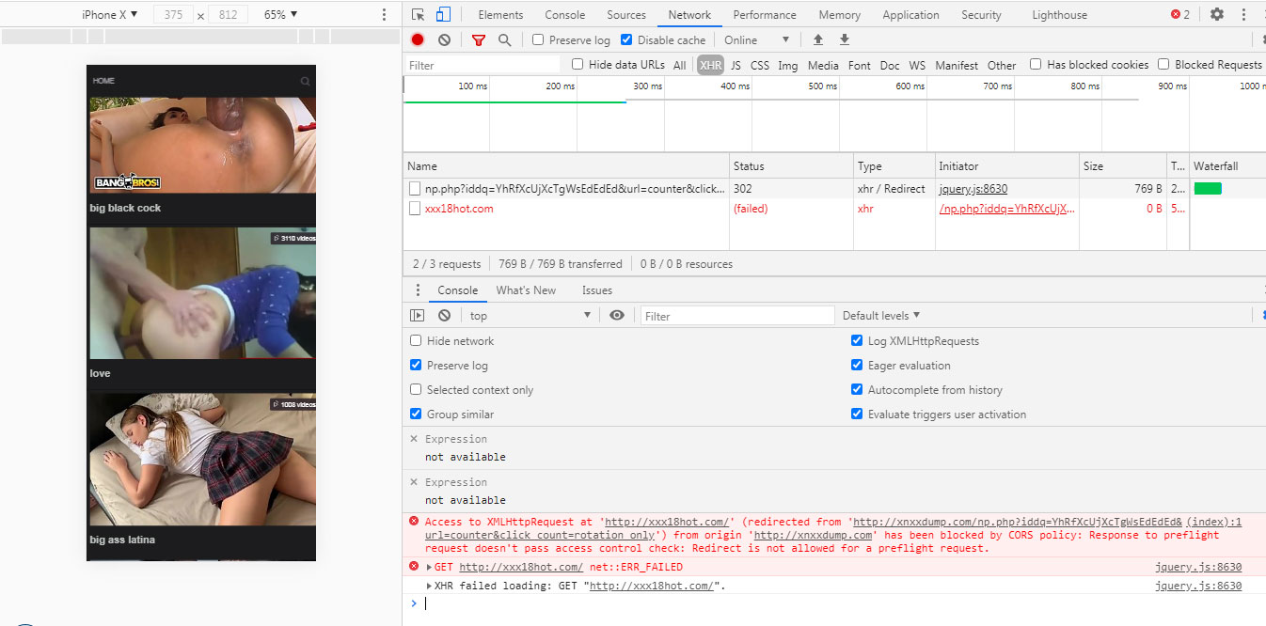The image size is (1266, 626).
Task: Filter requests by Doc type
Action: (890, 65)
